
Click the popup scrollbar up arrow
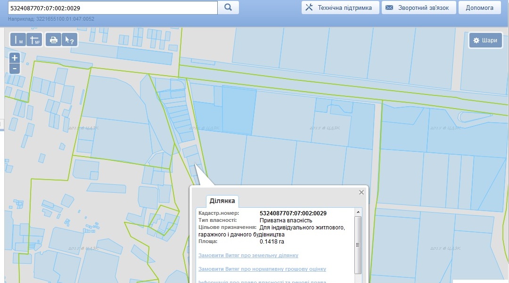358,212
